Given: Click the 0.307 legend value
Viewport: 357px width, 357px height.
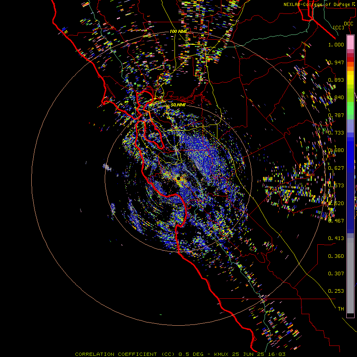Looking at the screenshot, I should [x=336, y=274].
